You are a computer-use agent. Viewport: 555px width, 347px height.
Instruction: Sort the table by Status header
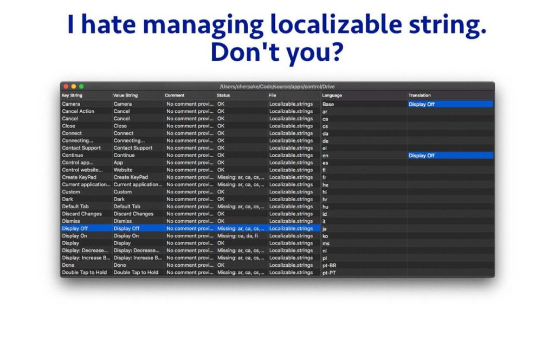pyautogui.click(x=223, y=95)
